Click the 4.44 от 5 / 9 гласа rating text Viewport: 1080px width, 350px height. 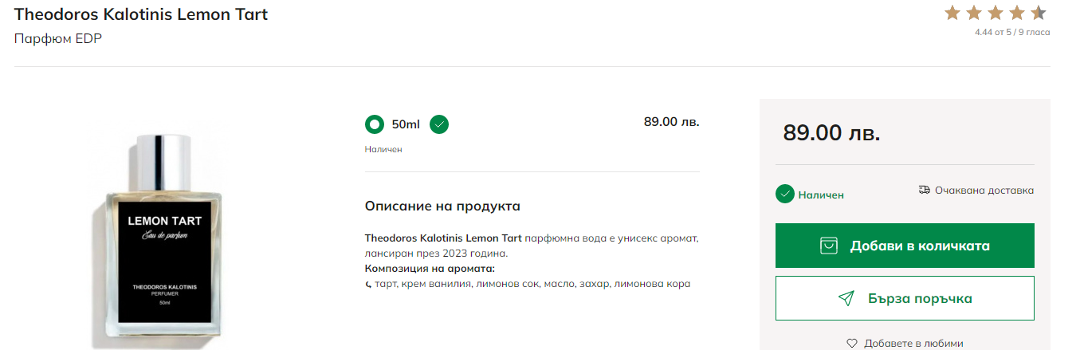[x=1011, y=33]
